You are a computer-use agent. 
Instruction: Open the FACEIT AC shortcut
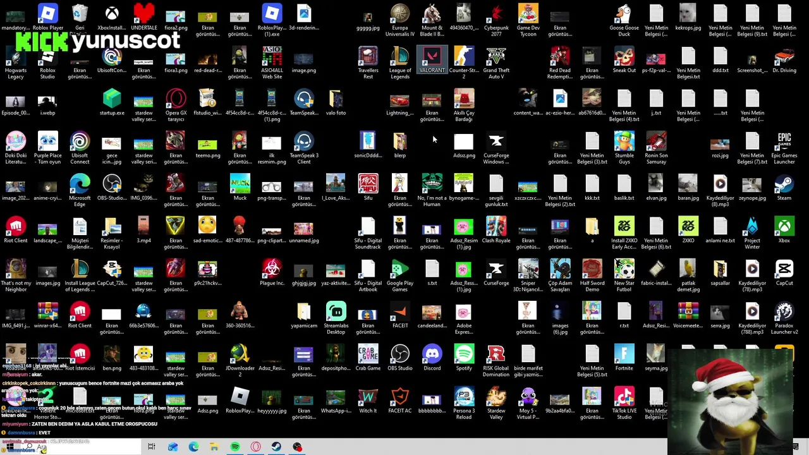point(400,401)
